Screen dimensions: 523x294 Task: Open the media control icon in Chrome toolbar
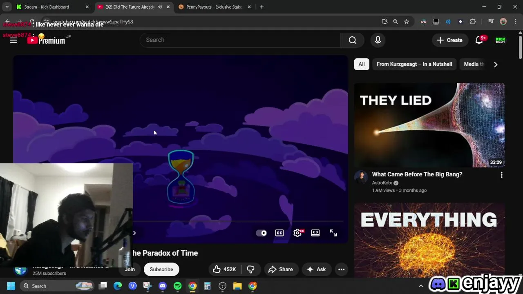point(491,22)
